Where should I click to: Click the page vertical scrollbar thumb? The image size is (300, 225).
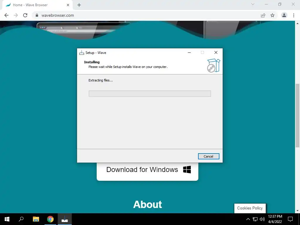[x=297, y=115]
